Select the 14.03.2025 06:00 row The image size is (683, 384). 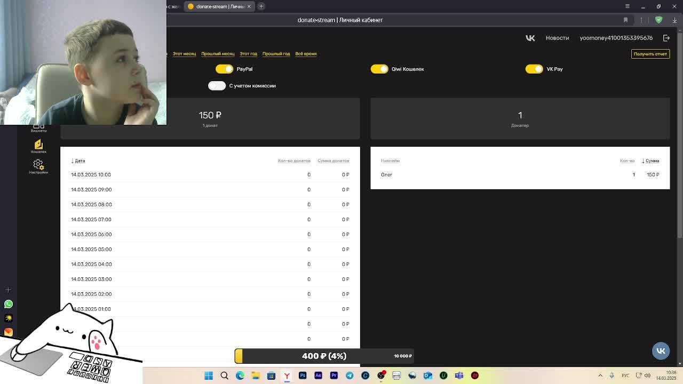[x=210, y=234]
